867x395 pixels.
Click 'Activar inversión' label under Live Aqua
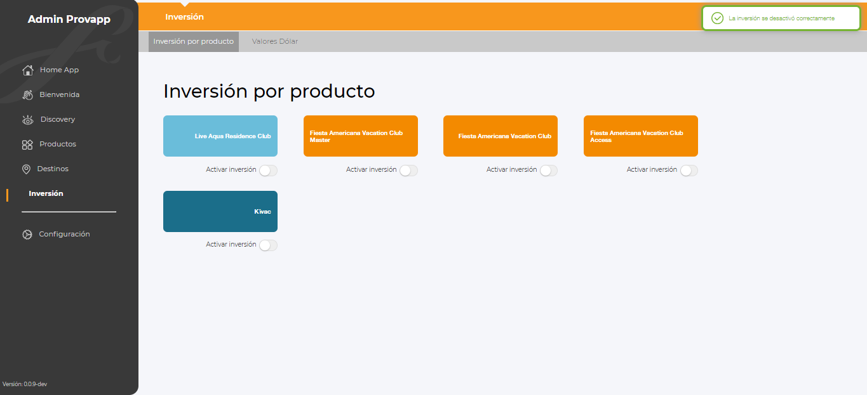tap(231, 170)
